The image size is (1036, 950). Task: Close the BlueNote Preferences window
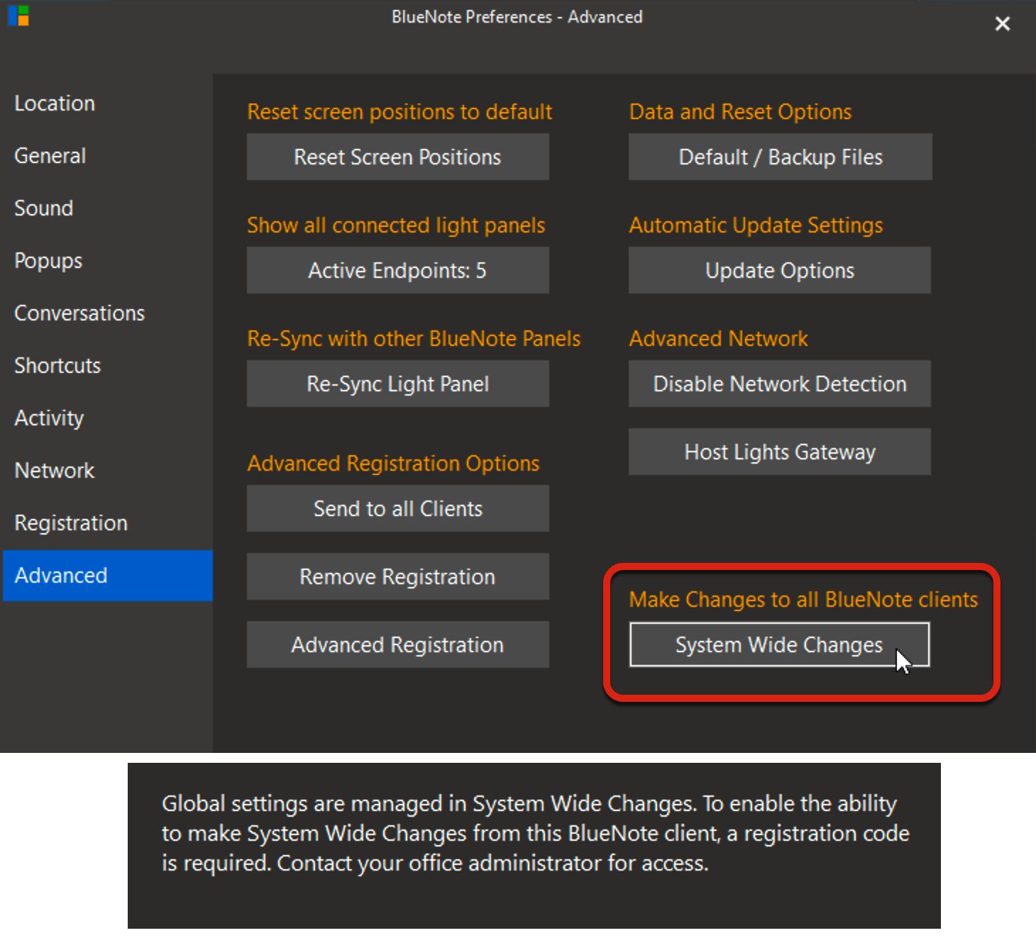[x=1002, y=24]
